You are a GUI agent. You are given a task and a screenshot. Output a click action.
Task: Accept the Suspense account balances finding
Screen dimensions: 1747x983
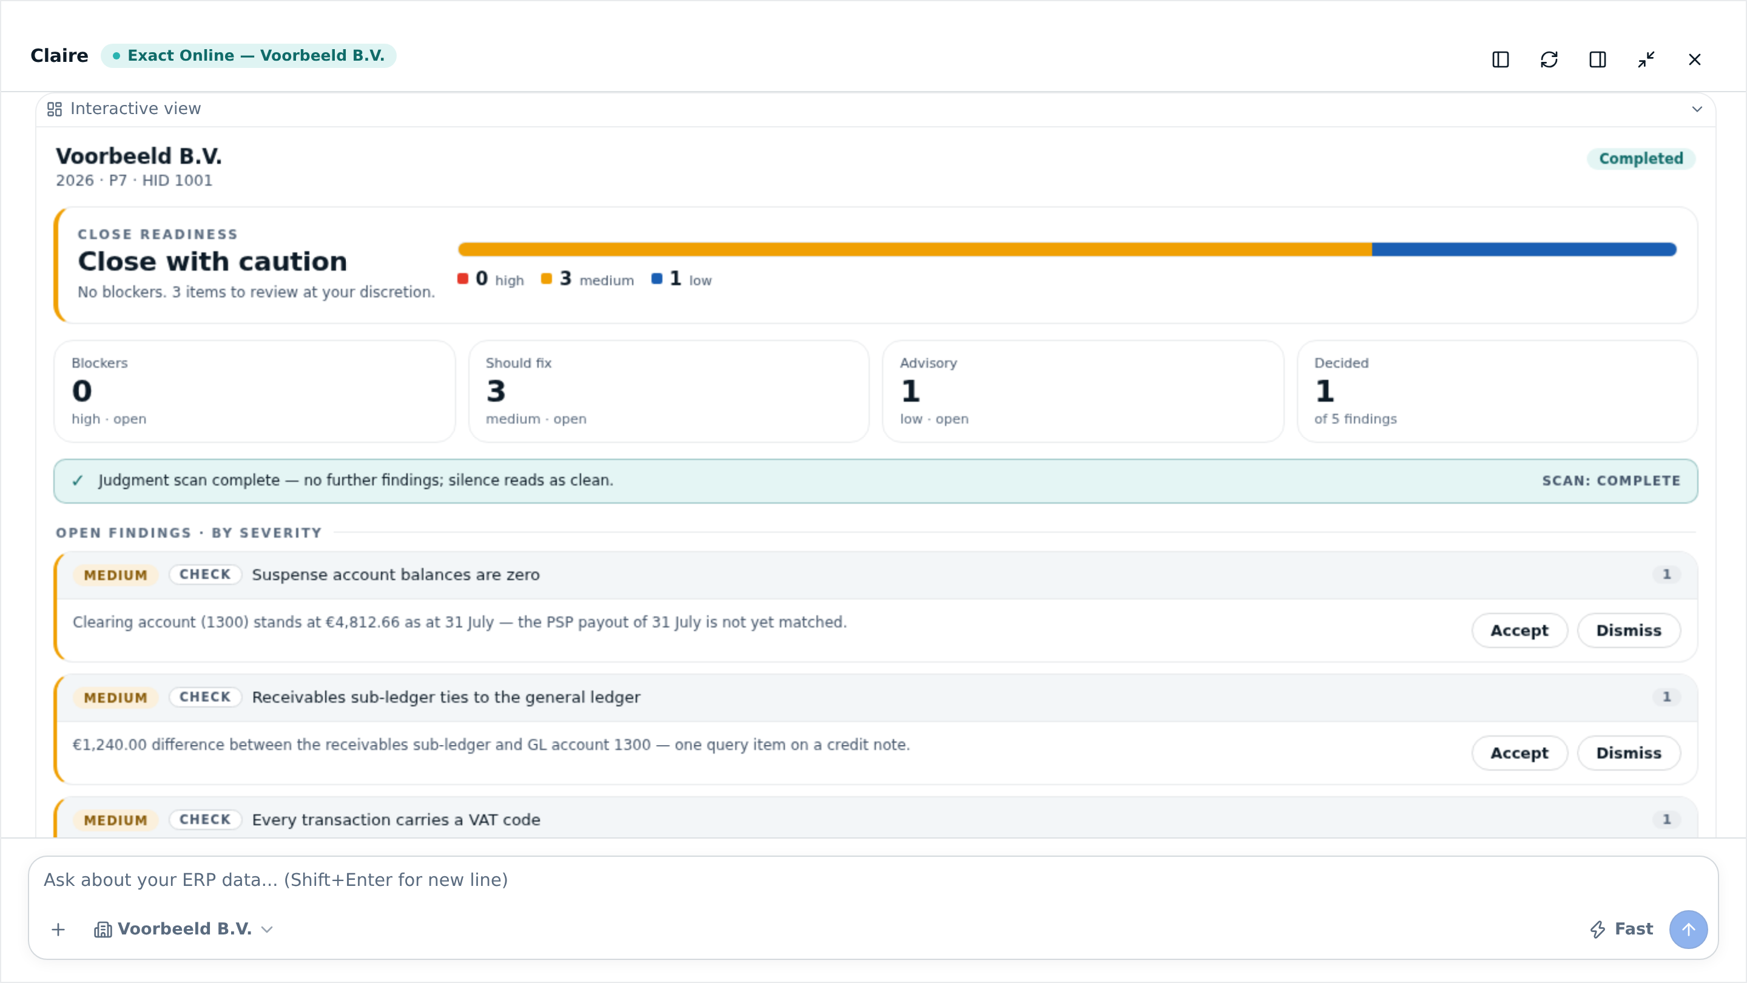[x=1519, y=630]
